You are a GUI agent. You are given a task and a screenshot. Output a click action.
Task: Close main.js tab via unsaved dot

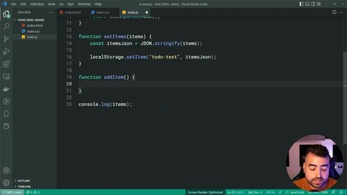pyautogui.click(x=146, y=12)
